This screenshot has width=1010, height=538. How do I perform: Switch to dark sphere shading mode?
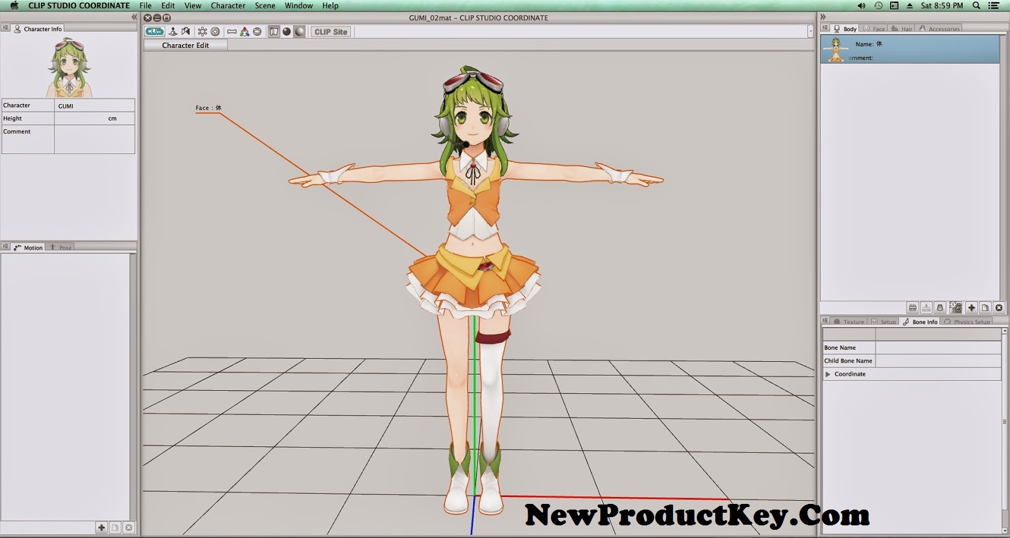(287, 32)
